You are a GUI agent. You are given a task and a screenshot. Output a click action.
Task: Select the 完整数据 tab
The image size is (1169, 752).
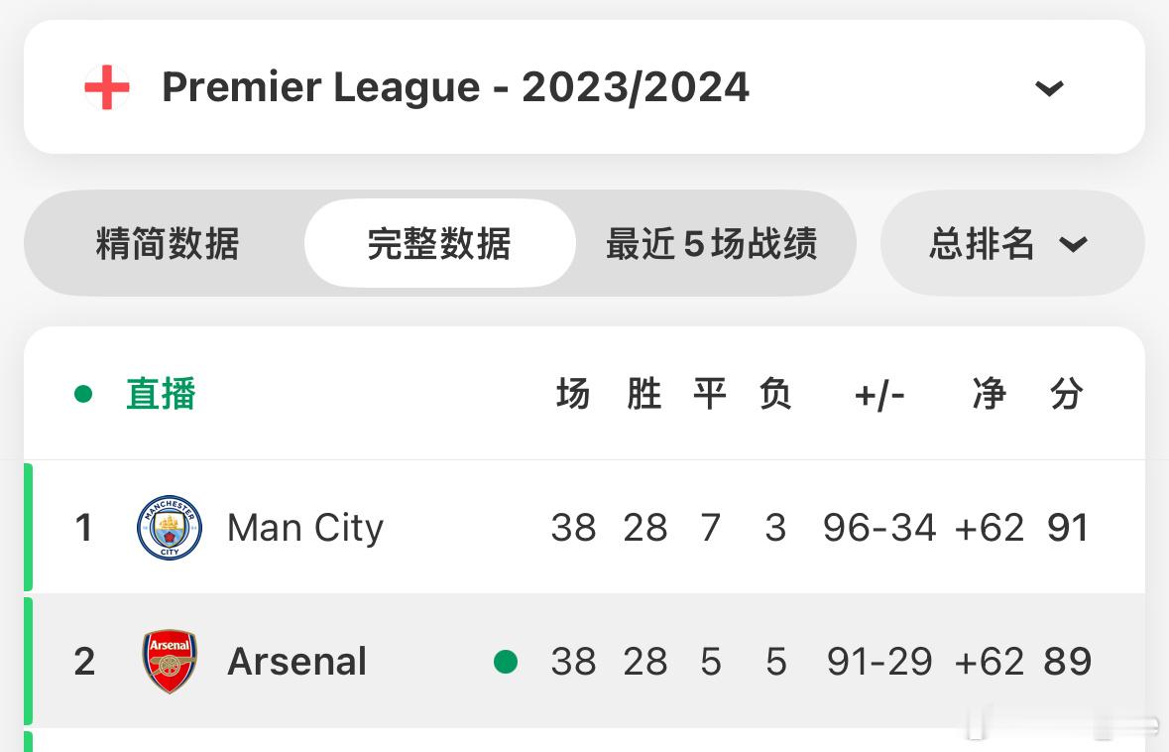coord(439,243)
